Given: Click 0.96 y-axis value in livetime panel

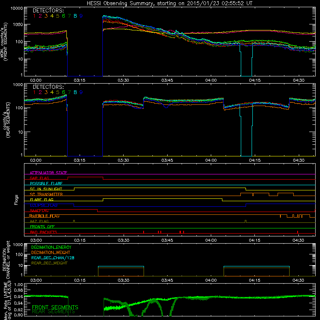Looking at the screenshot, I should [19, 296].
